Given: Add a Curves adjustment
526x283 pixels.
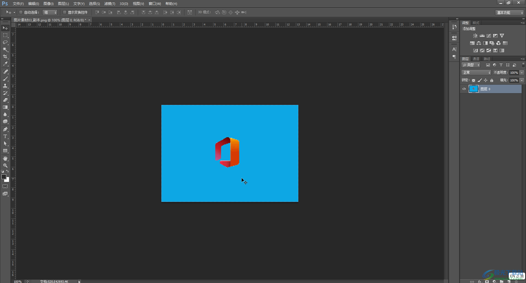Looking at the screenshot, I should coord(489,36).
